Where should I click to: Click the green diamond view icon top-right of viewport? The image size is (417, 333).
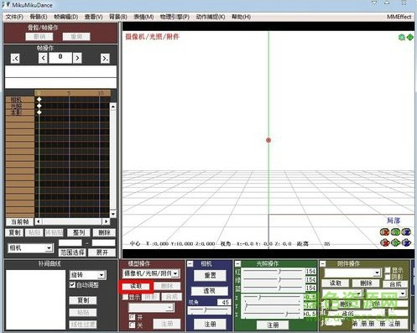[410, 37]
